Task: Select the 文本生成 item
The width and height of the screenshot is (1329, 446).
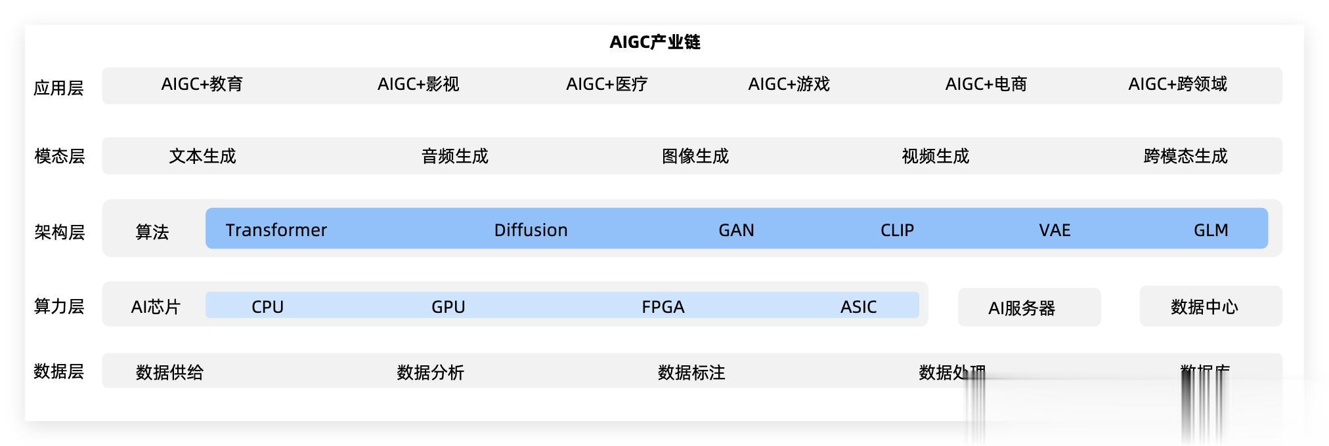Action: [202, 156]
